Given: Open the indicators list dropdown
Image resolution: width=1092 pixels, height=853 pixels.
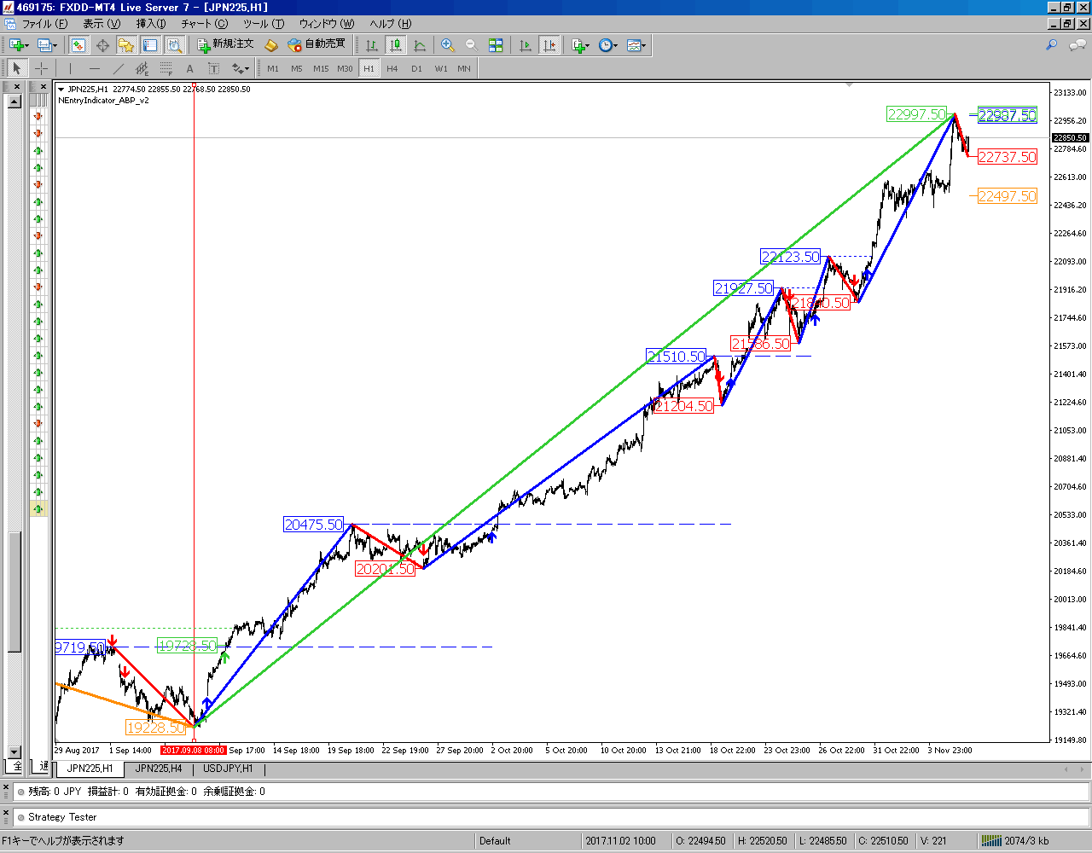Looking at the screenshot, I should tap(581, 45).
